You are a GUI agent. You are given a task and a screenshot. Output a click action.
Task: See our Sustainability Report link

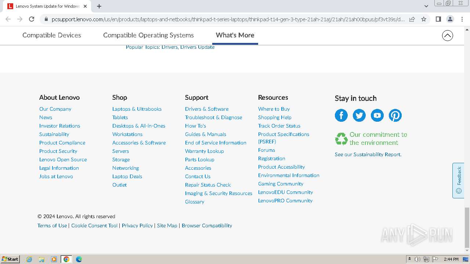pos(368,154)
